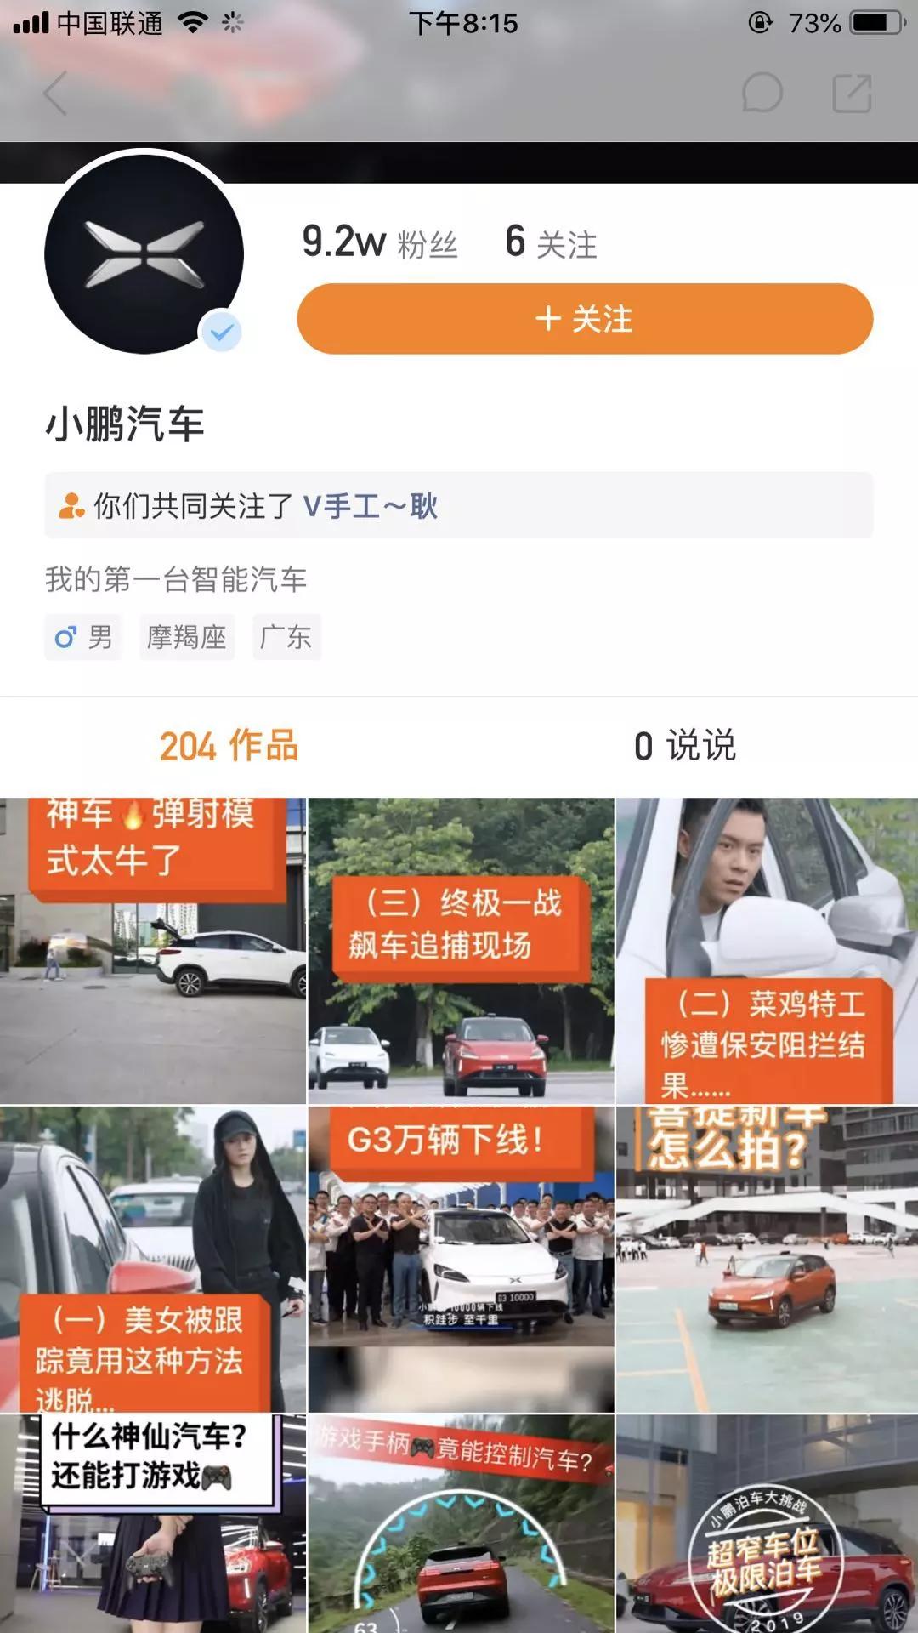
Task: Open the G3万辆下线 video
Action: point(461,1260)
